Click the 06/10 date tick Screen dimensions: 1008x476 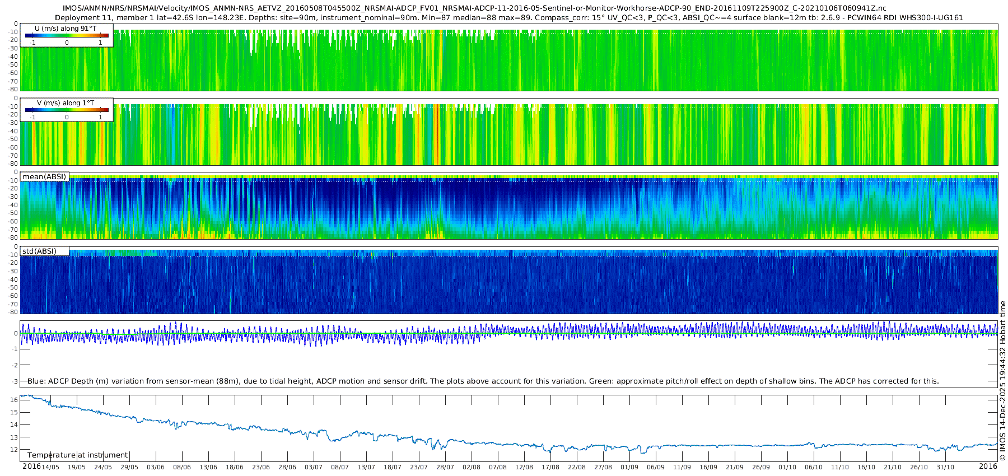pyautogui.click(x=813, y=467)
